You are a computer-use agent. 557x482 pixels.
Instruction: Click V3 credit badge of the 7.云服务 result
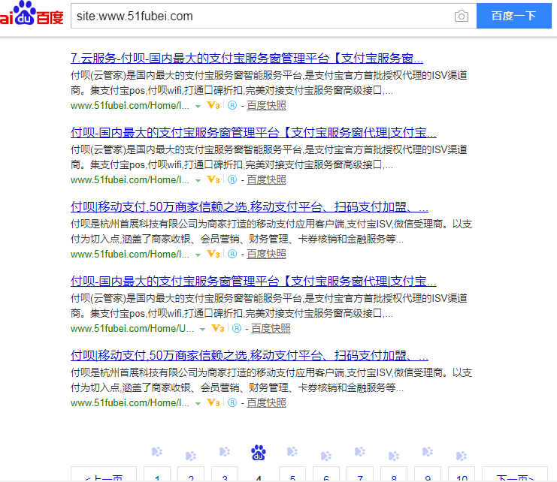coord(213,105)
